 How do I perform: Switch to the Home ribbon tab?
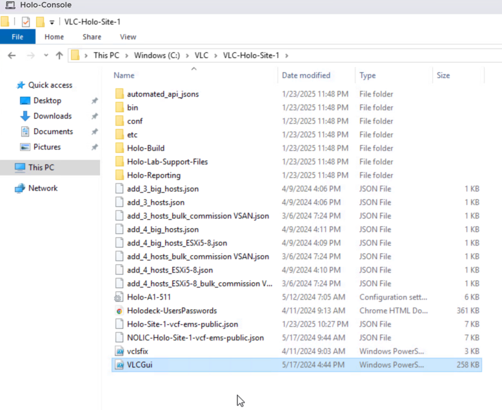54,37
